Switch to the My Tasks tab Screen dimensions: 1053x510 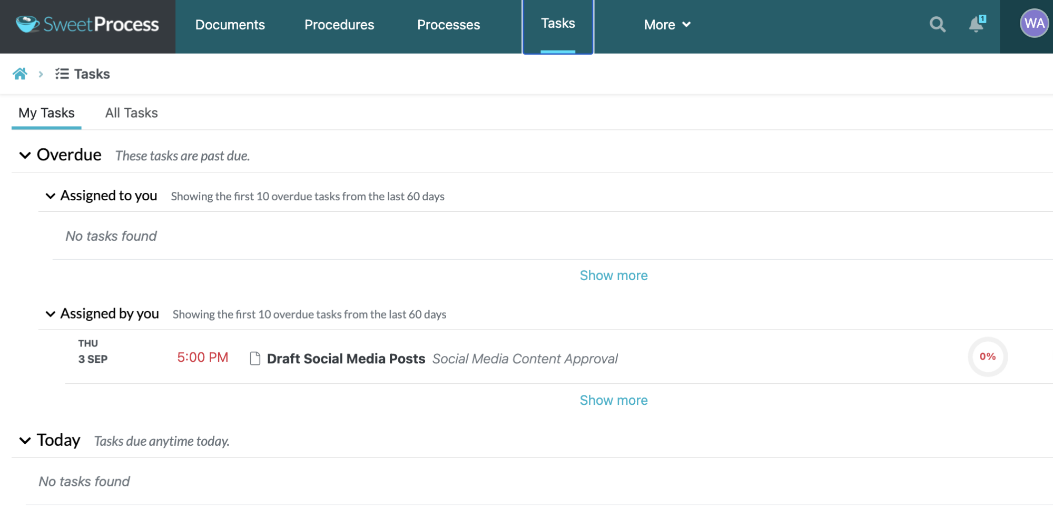46,113
